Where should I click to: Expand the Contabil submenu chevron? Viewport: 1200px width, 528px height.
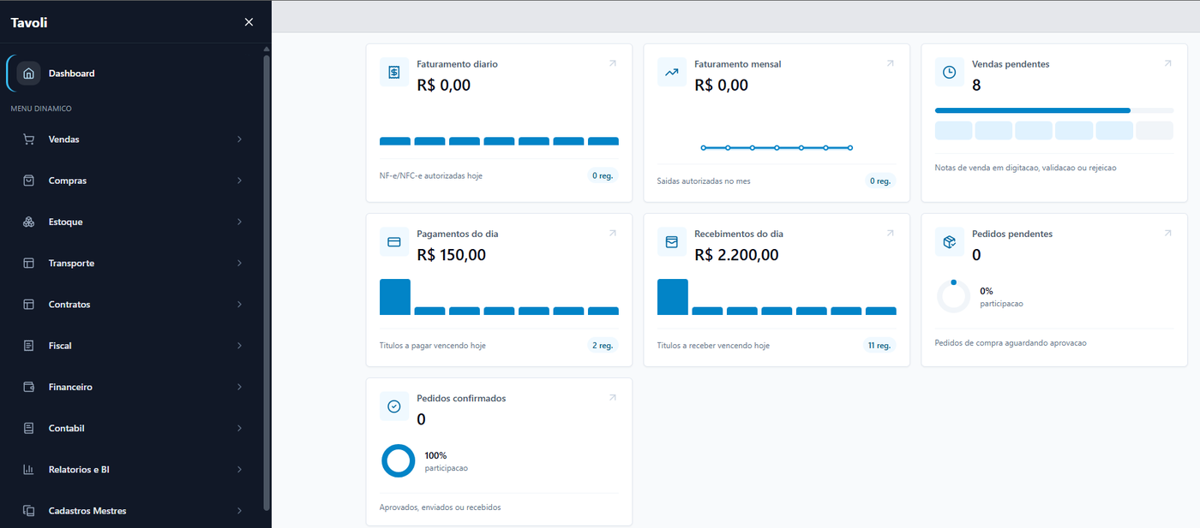tap(239, 428)
